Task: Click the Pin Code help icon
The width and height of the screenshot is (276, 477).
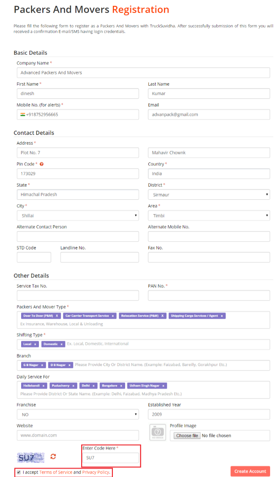Action: pyautogui.click(x=41, y=164)
